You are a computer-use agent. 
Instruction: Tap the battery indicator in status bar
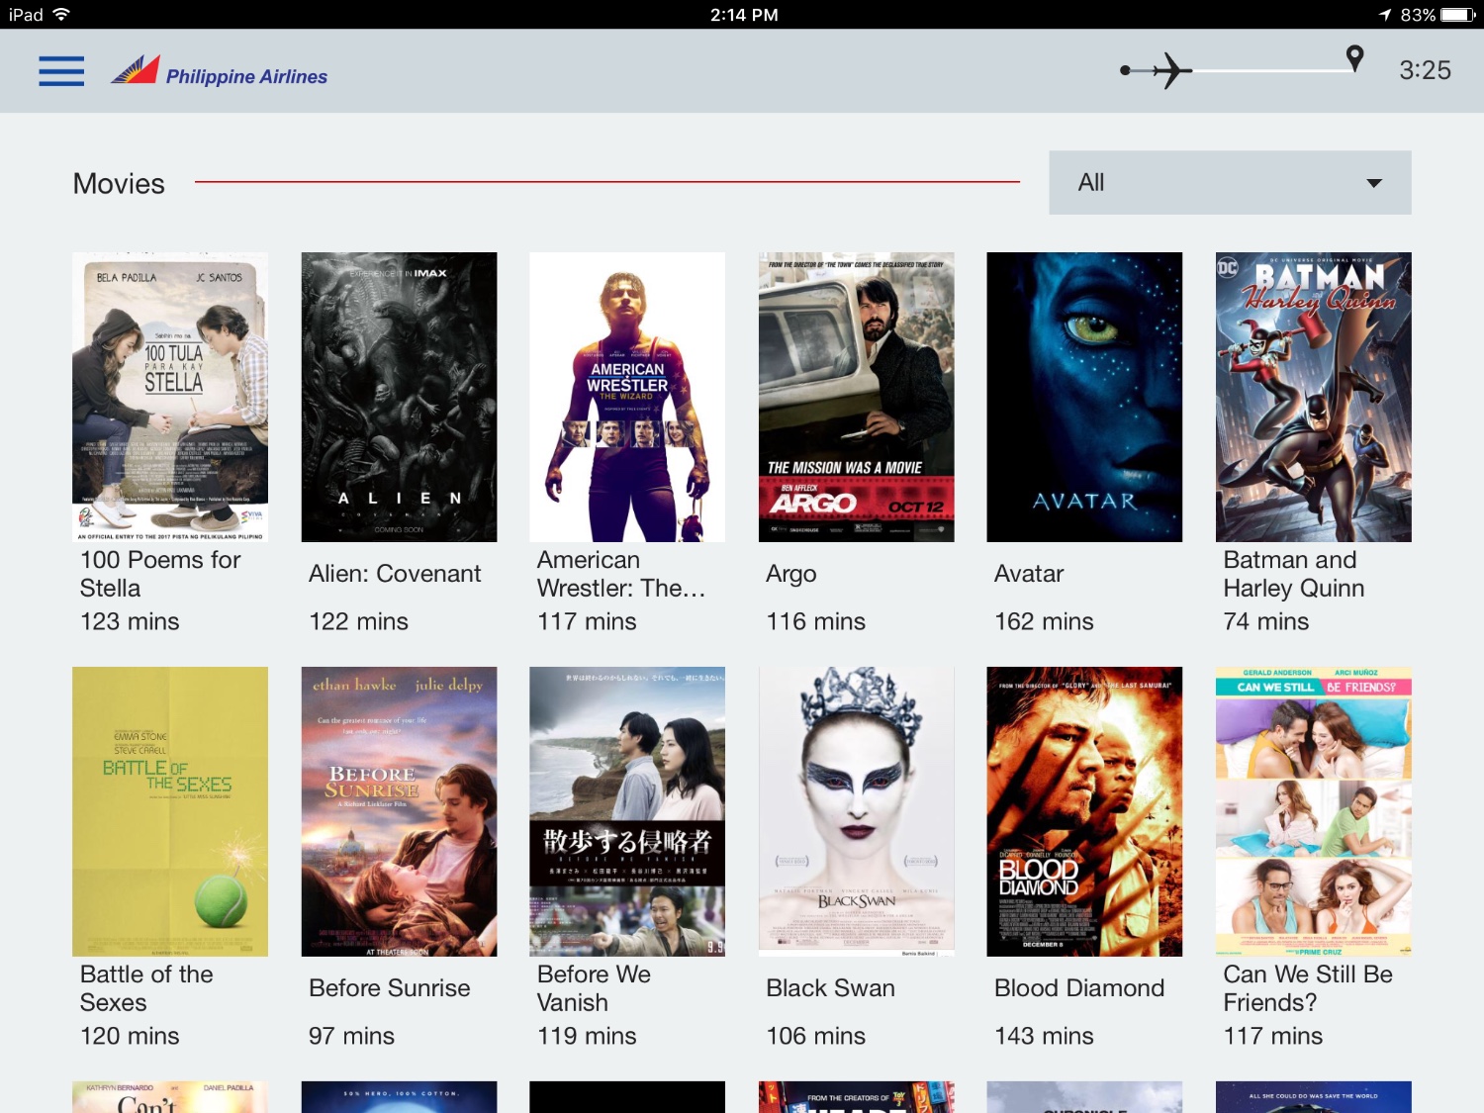pos(1458,14)
